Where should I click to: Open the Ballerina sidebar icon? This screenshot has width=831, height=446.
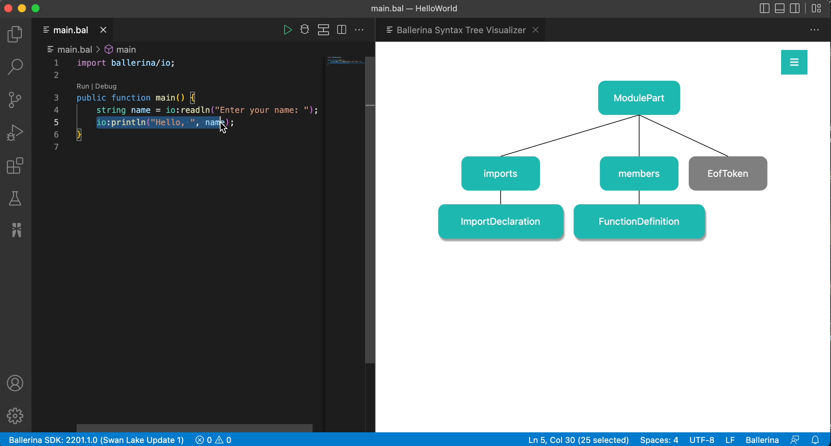tap(16, 230)
